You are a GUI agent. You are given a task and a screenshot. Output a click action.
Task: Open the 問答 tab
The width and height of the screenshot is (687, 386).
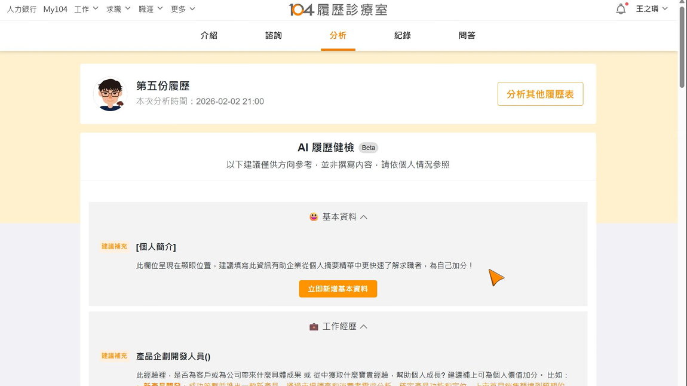(467, 36)
